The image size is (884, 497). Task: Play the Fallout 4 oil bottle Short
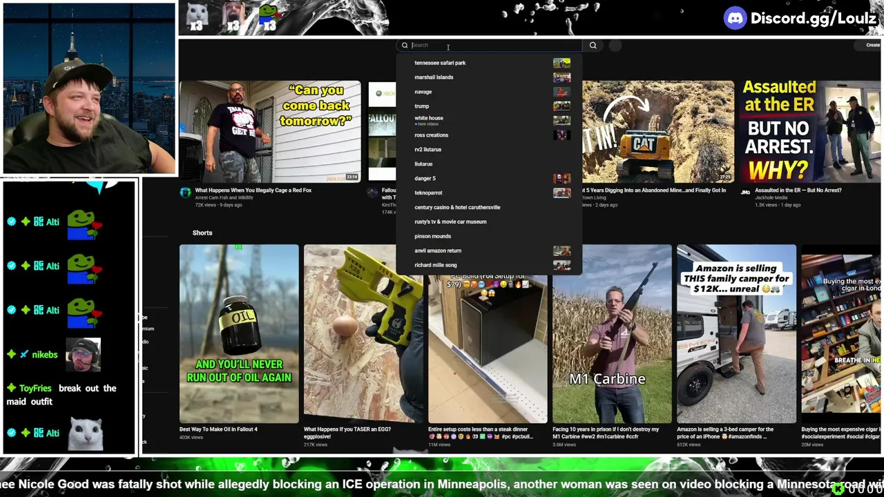click(x=239, y=333)
